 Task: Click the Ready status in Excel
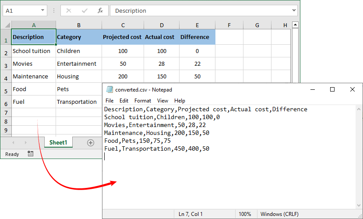[x=12, y=154]
